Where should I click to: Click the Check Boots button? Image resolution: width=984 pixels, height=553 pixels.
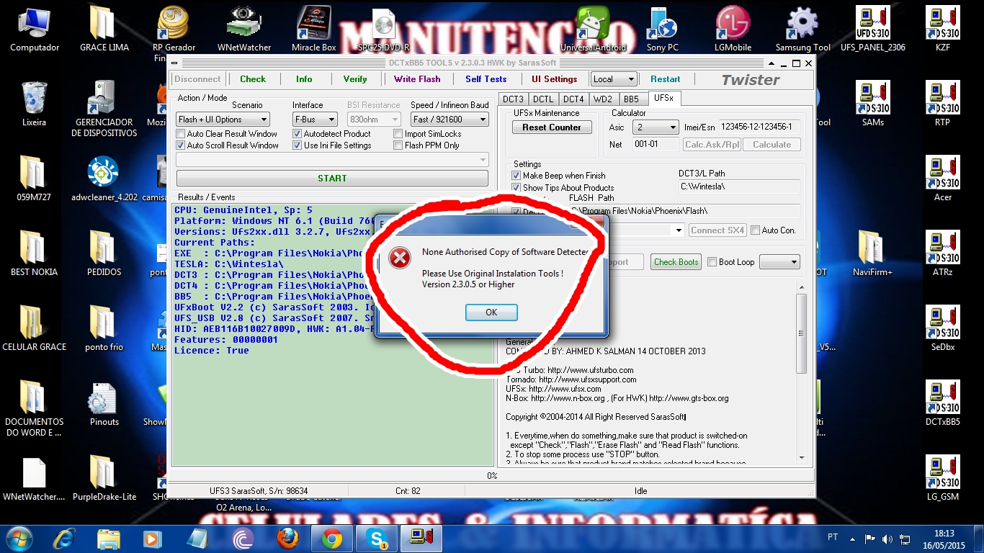[676, 262]
